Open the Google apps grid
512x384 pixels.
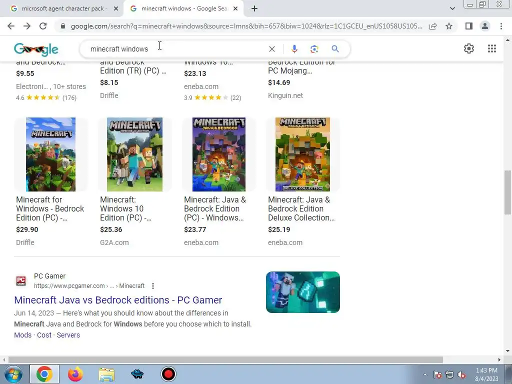point(492,48)
